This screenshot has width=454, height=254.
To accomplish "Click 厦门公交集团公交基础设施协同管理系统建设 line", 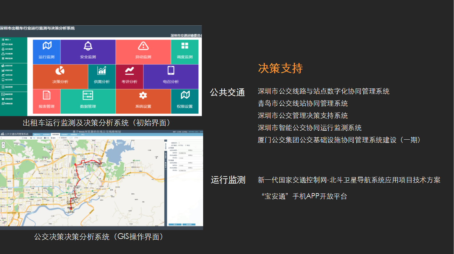I will click(x=339, y=140).
